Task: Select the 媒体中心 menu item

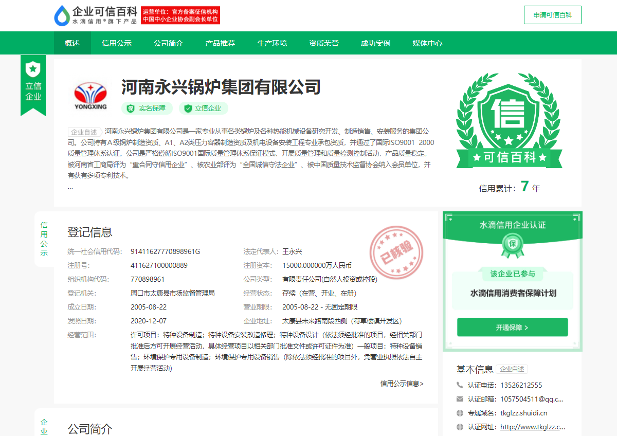Action: (427, 43)
